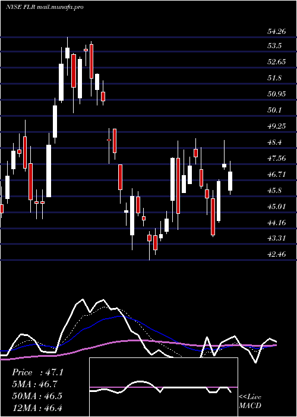Click the NYSE FLR mail.munafa.pro header text
The height and width of the screenshot is (417, 297).
tap(45, 7)
